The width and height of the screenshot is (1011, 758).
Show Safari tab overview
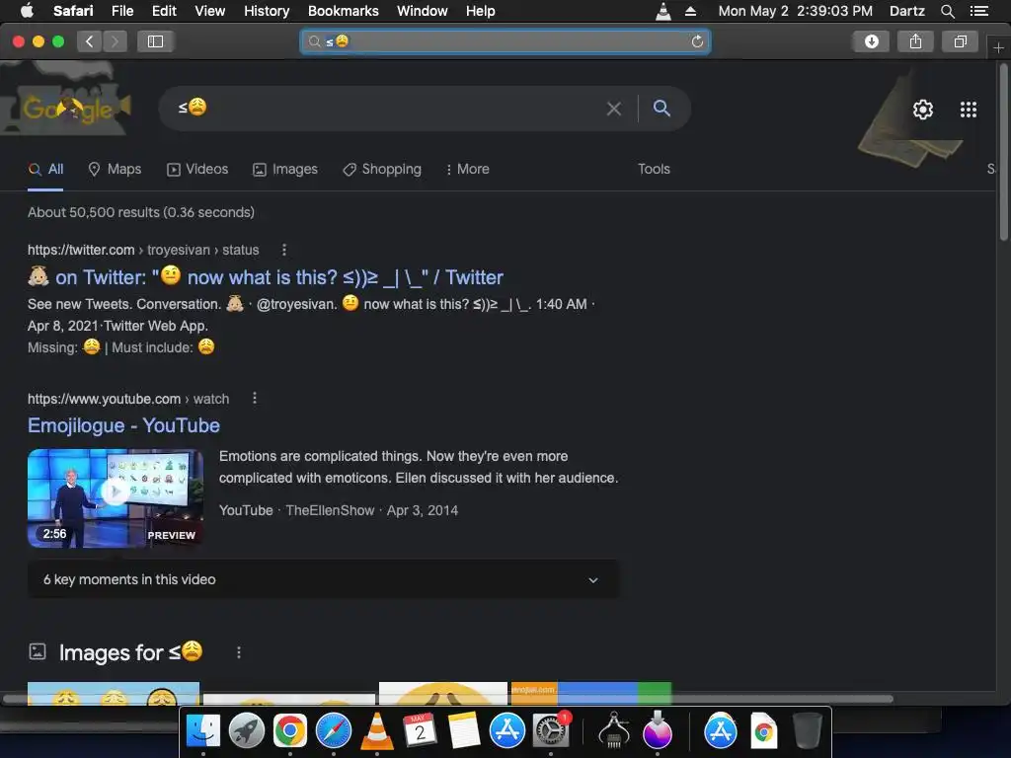pyautogui.click(x=960, y=41)
